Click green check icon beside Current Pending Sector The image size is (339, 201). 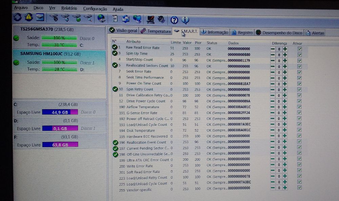pyautogui.click(x=116, y=148)
